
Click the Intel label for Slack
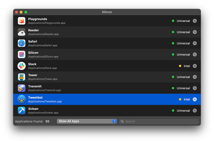tap(187, 66)
